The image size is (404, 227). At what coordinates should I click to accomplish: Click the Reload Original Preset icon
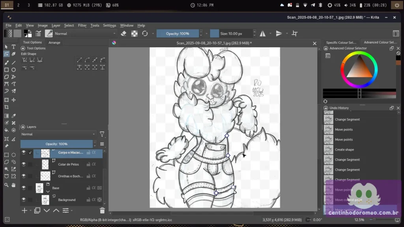tap(145, 33)
